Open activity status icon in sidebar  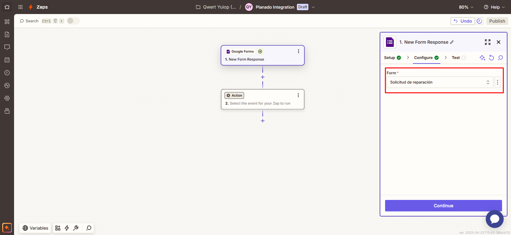point(7,85)
